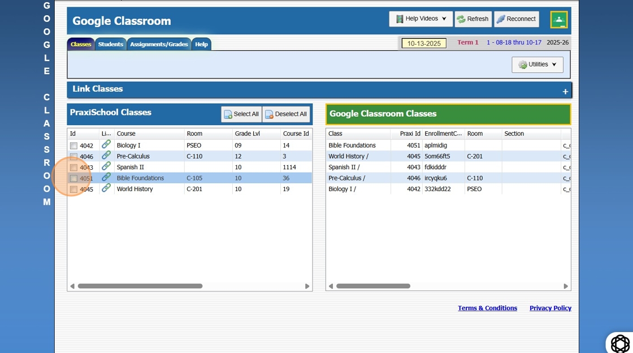Tick the checkbox for class 4043
633x353 pixels.
pos(73,167)
